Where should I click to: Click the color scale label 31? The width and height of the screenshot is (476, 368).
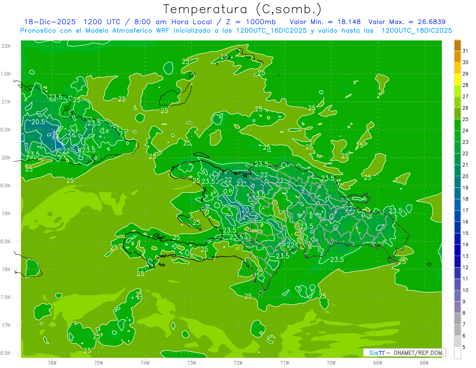(x=465, y=51)
